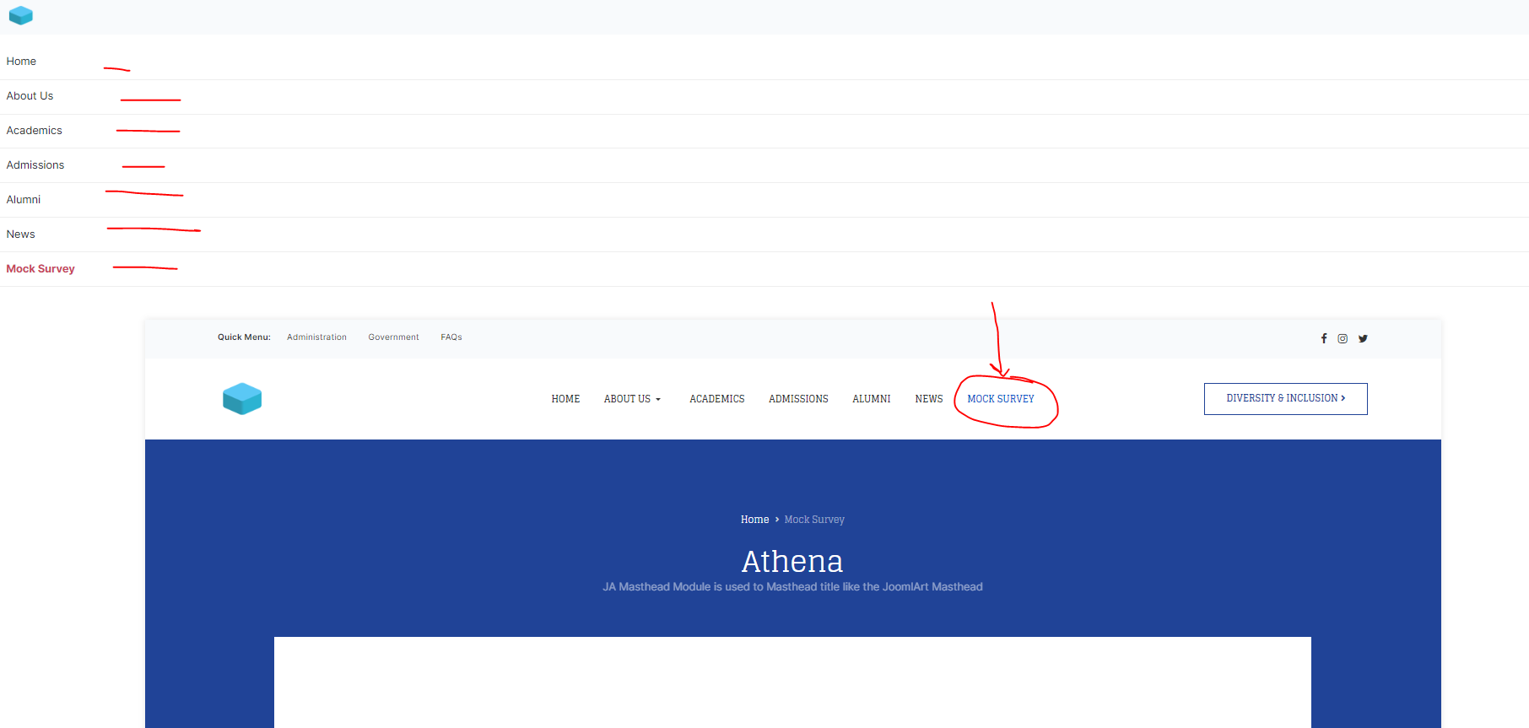Click the Mock Survey breadcrumb text

[x=814, y=520]
